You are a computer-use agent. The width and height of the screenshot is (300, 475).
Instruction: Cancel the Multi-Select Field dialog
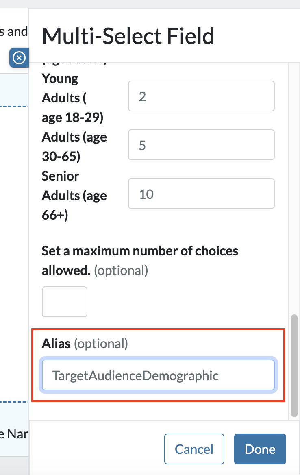click(x=194, y=449)
